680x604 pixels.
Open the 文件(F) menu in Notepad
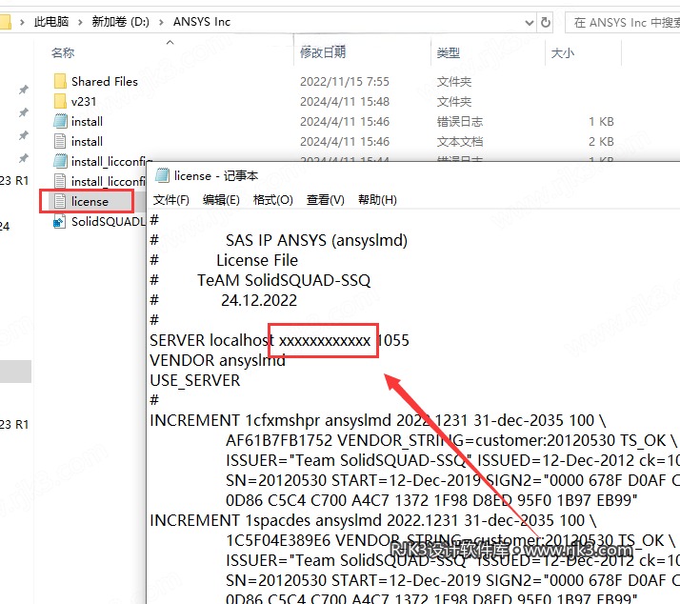[171, 200]
